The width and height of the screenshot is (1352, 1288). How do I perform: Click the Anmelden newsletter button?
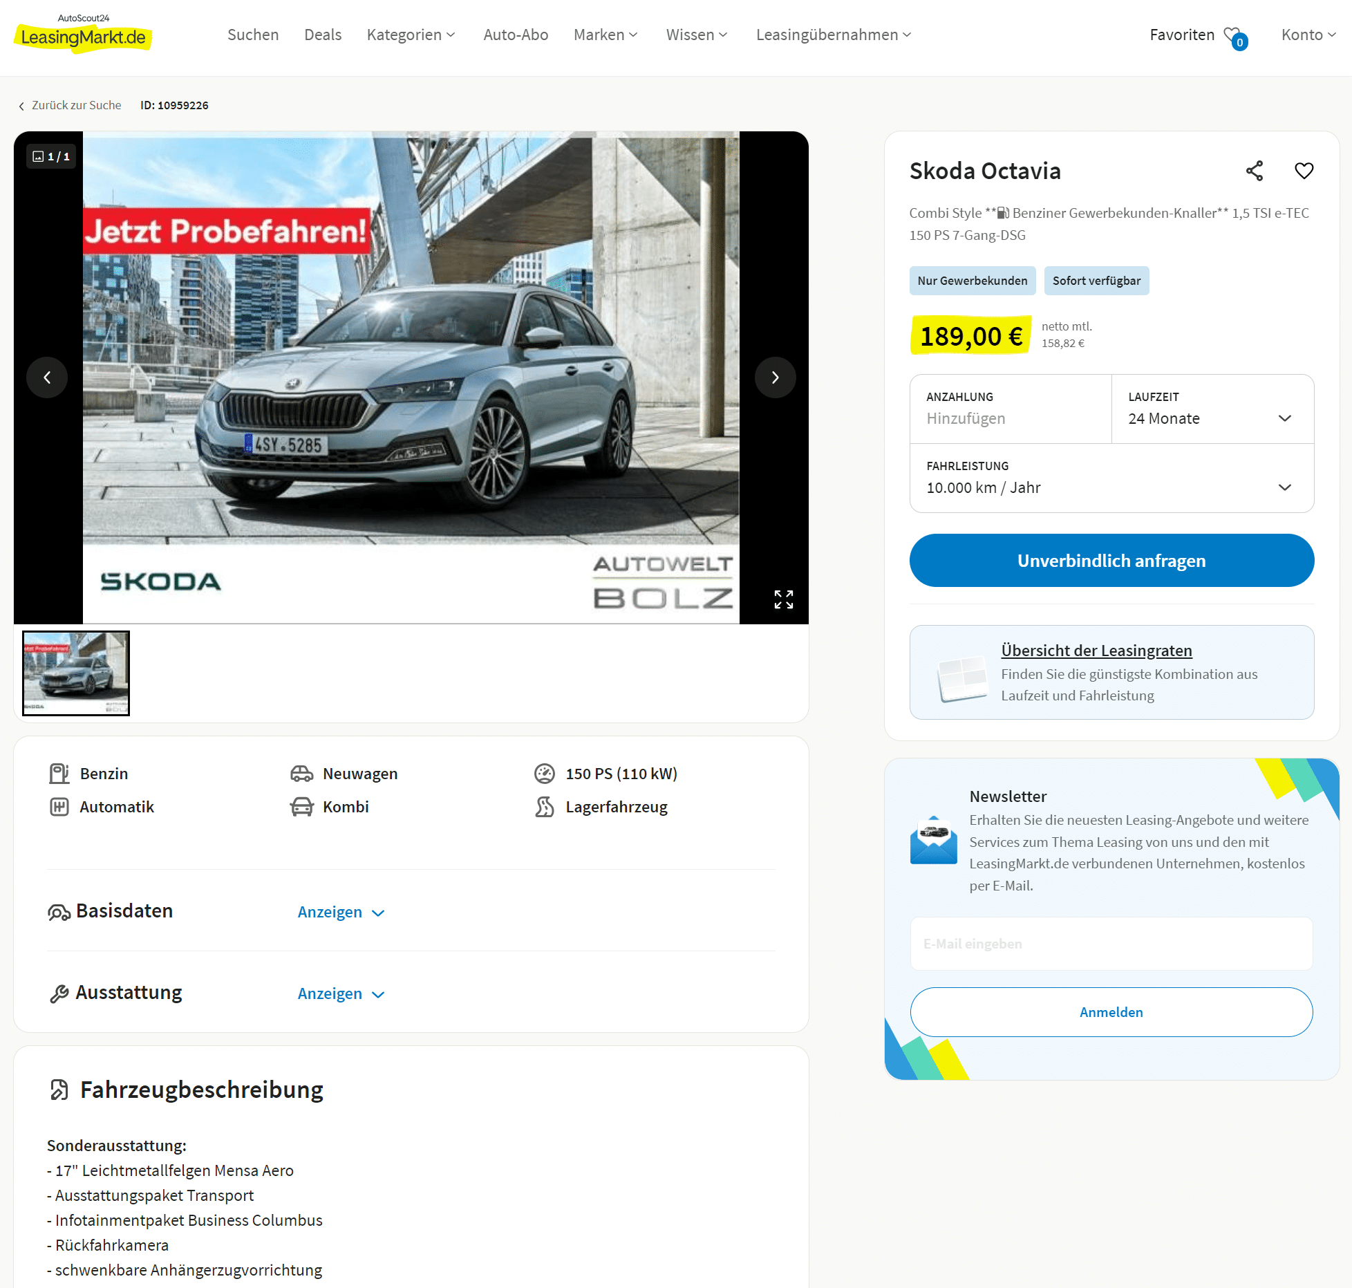1111,1012
